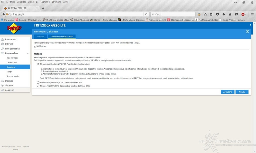The image size is (256, 153).
Task: Open the Manuale footer link
Action: pos(26,147)
